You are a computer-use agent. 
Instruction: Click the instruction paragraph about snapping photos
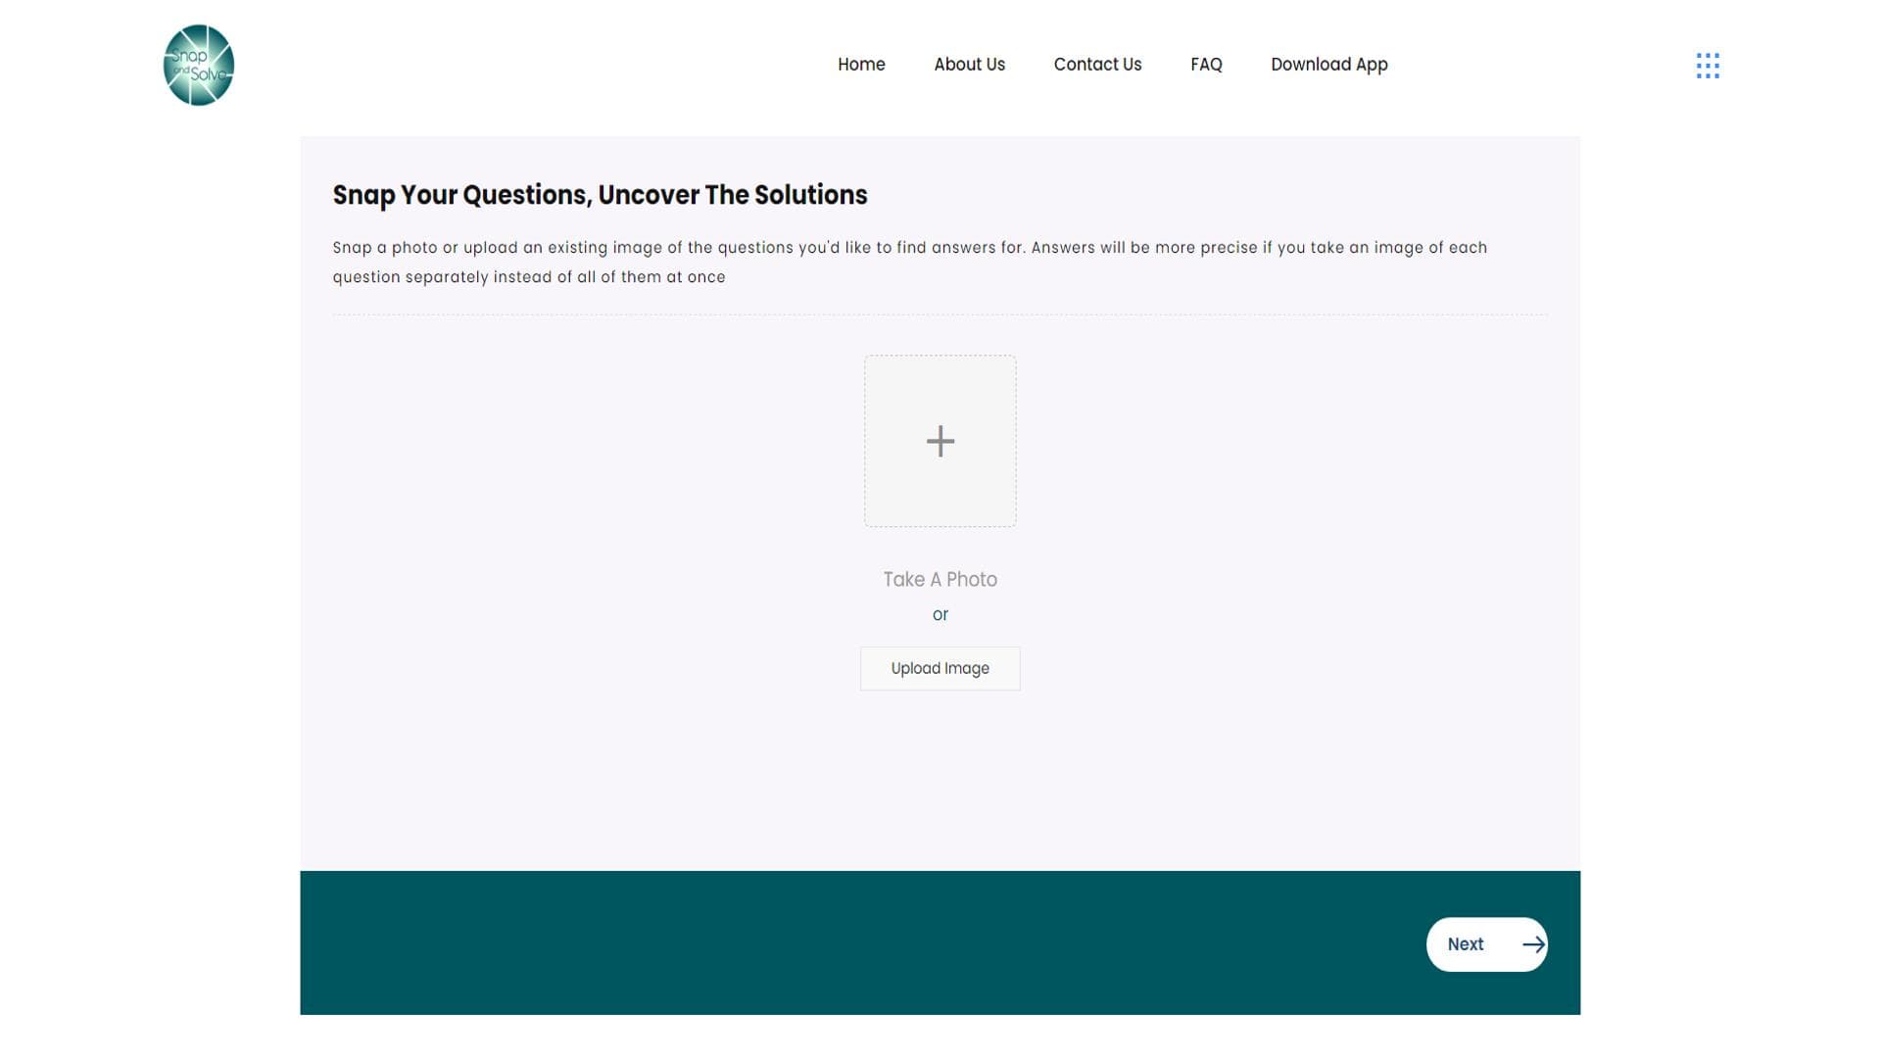[x=909, y=262]
